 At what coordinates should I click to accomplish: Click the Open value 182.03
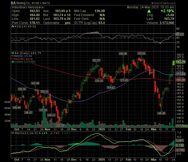click(35, 11)
